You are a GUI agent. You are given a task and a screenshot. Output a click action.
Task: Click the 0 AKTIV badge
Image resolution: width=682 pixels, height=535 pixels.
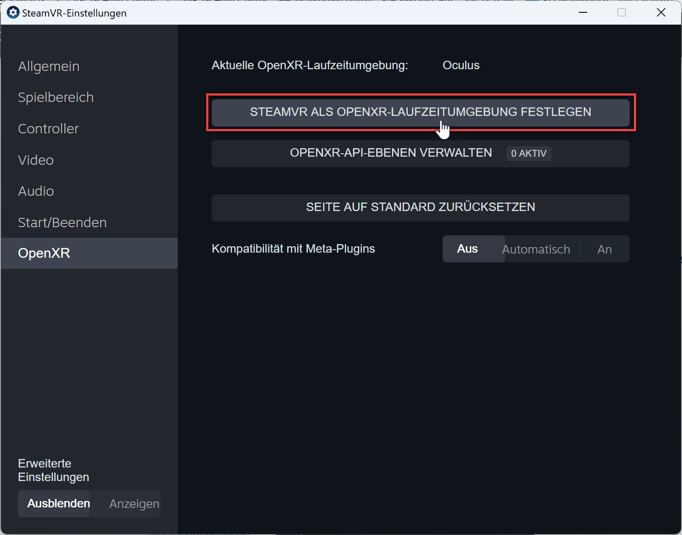point(529,153)
